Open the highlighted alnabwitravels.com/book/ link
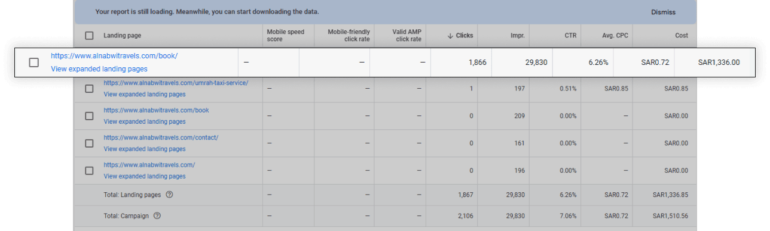 click(x=114, y=56)
